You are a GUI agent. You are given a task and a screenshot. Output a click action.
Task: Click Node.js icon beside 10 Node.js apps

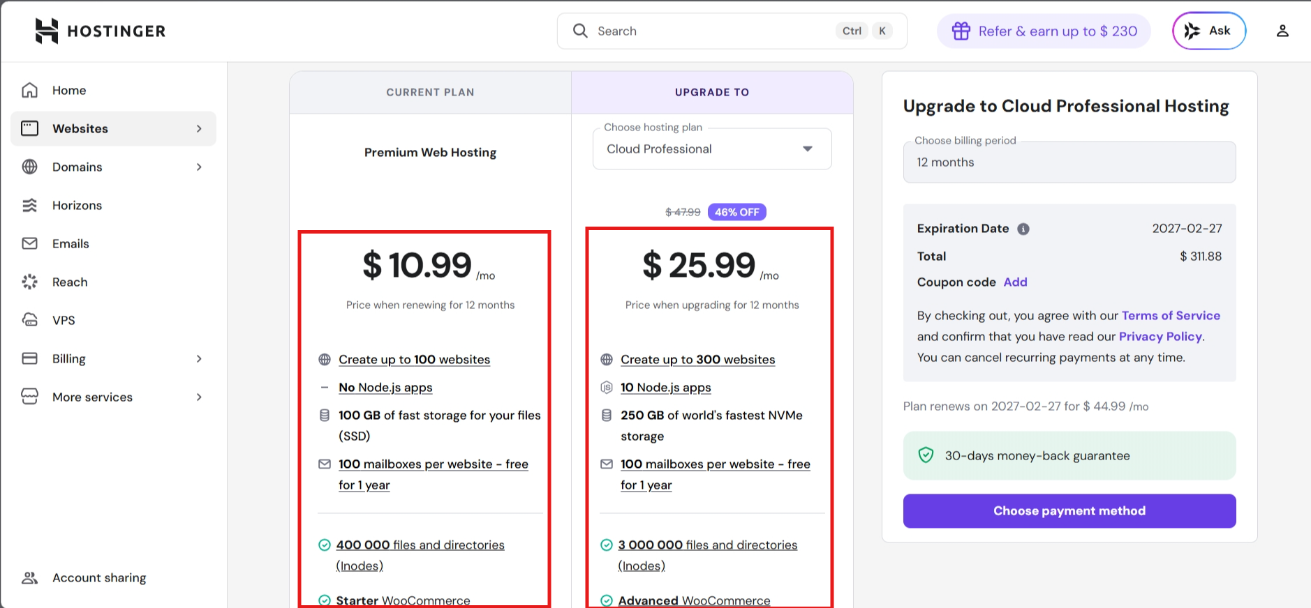607,388
